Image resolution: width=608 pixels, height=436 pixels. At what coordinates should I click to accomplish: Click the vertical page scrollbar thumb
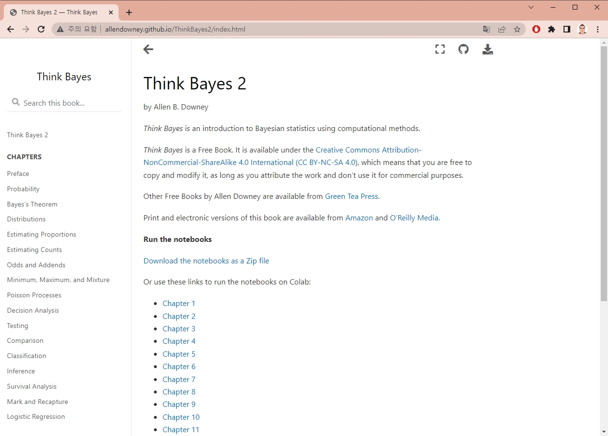pyautogui.click(x=604, y=174)
